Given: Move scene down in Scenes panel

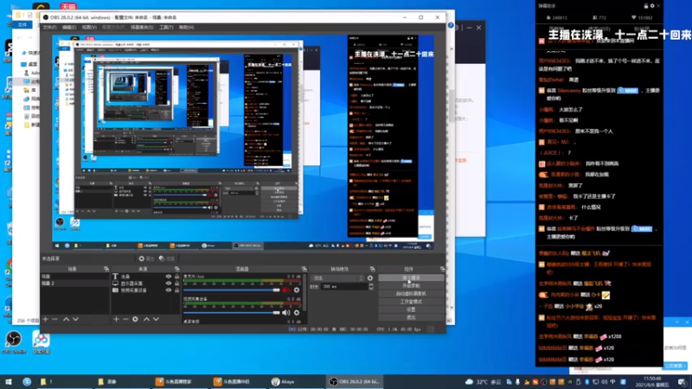Looking at the screenshot, I should tap(75, 319).
